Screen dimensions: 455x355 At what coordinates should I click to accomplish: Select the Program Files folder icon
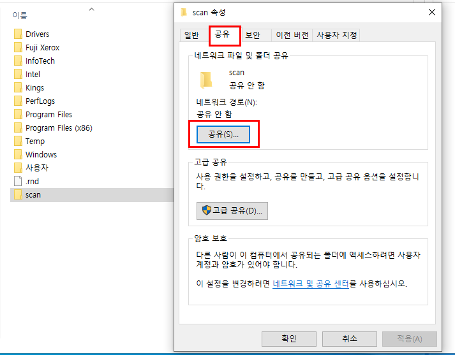(18, 114)
